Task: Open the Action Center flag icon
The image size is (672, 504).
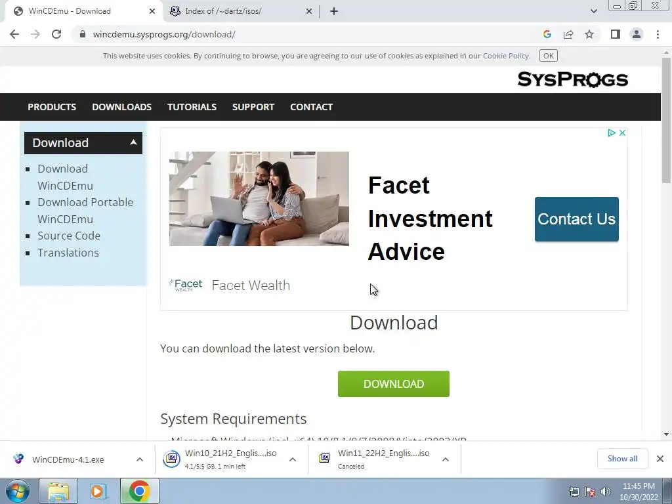Action: [590, 492]
